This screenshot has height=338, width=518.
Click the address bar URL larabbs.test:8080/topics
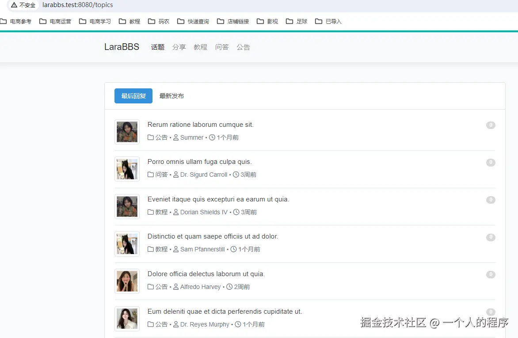point(78,5)
